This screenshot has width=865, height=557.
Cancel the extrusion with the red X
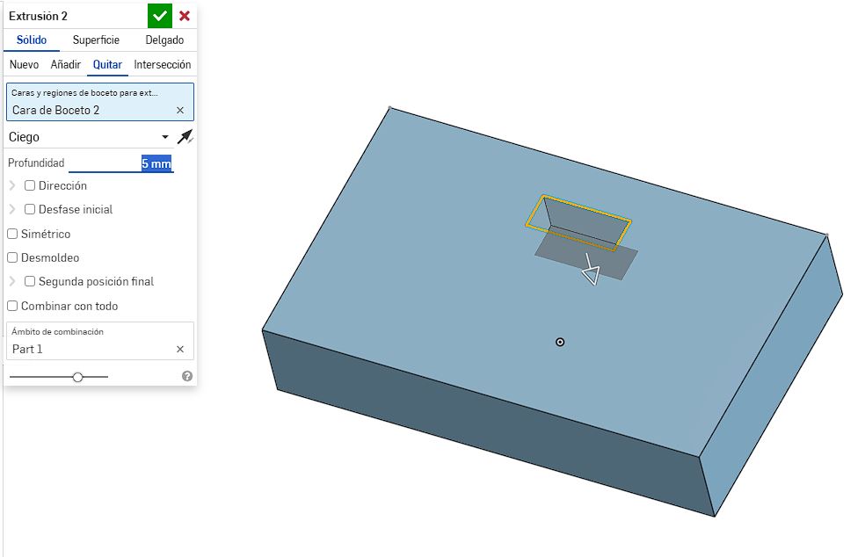[185, 16]
